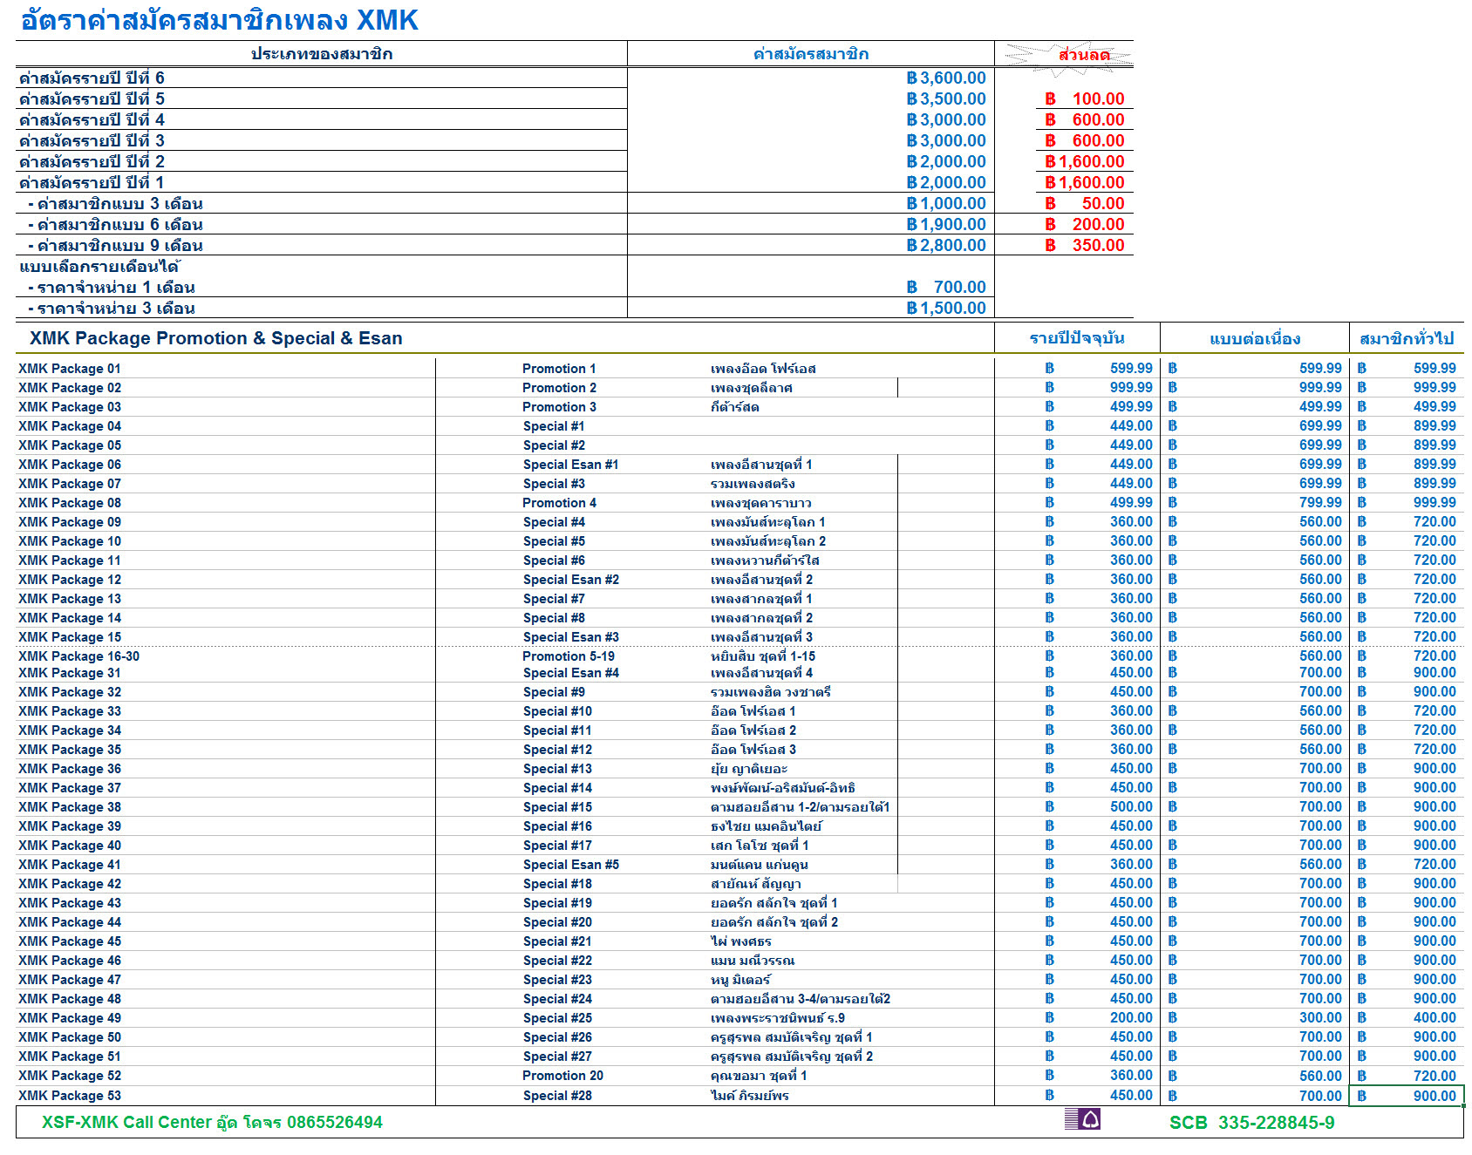Click the 300.00 price in Package 49 row
1472x1155 pixels.
1320,1018
